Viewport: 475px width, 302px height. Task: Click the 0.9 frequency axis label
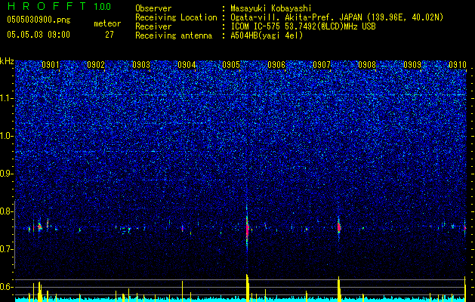[6, 174]
